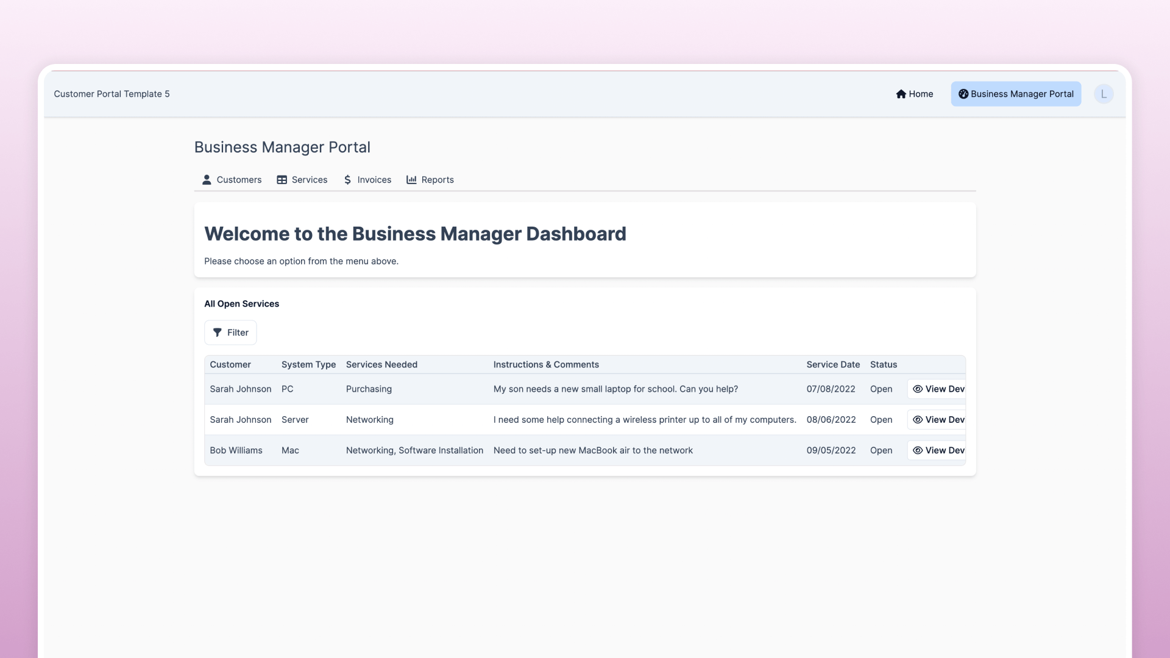Viewport: 1170px width, 658px height.
Task: Click the Customers person icon
Action: (207, 180)
